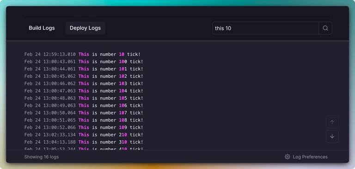Click timestamp 'Feb 24 13:00:47.063'
The image size is (355, 169).
(50, 91)
